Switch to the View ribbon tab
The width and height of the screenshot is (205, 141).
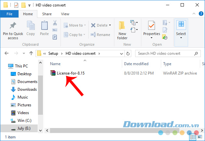65,14
